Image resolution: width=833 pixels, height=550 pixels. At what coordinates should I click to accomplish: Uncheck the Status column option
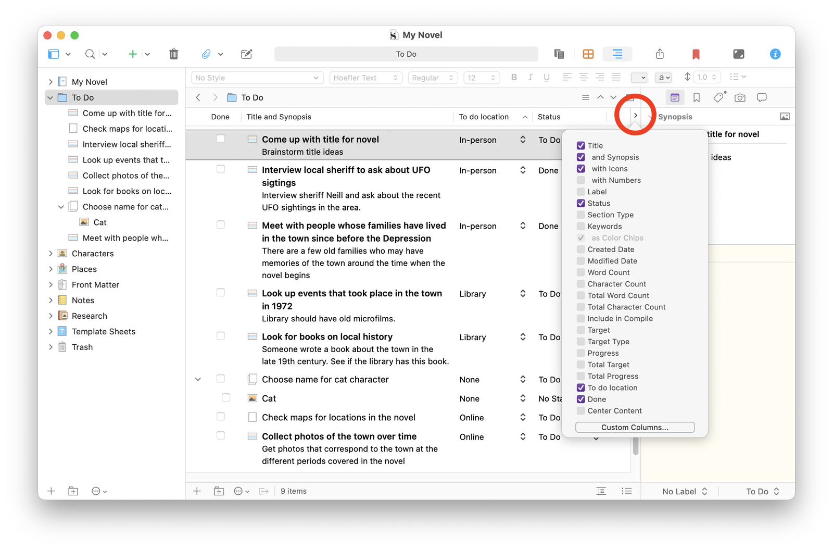click(581, 203)
